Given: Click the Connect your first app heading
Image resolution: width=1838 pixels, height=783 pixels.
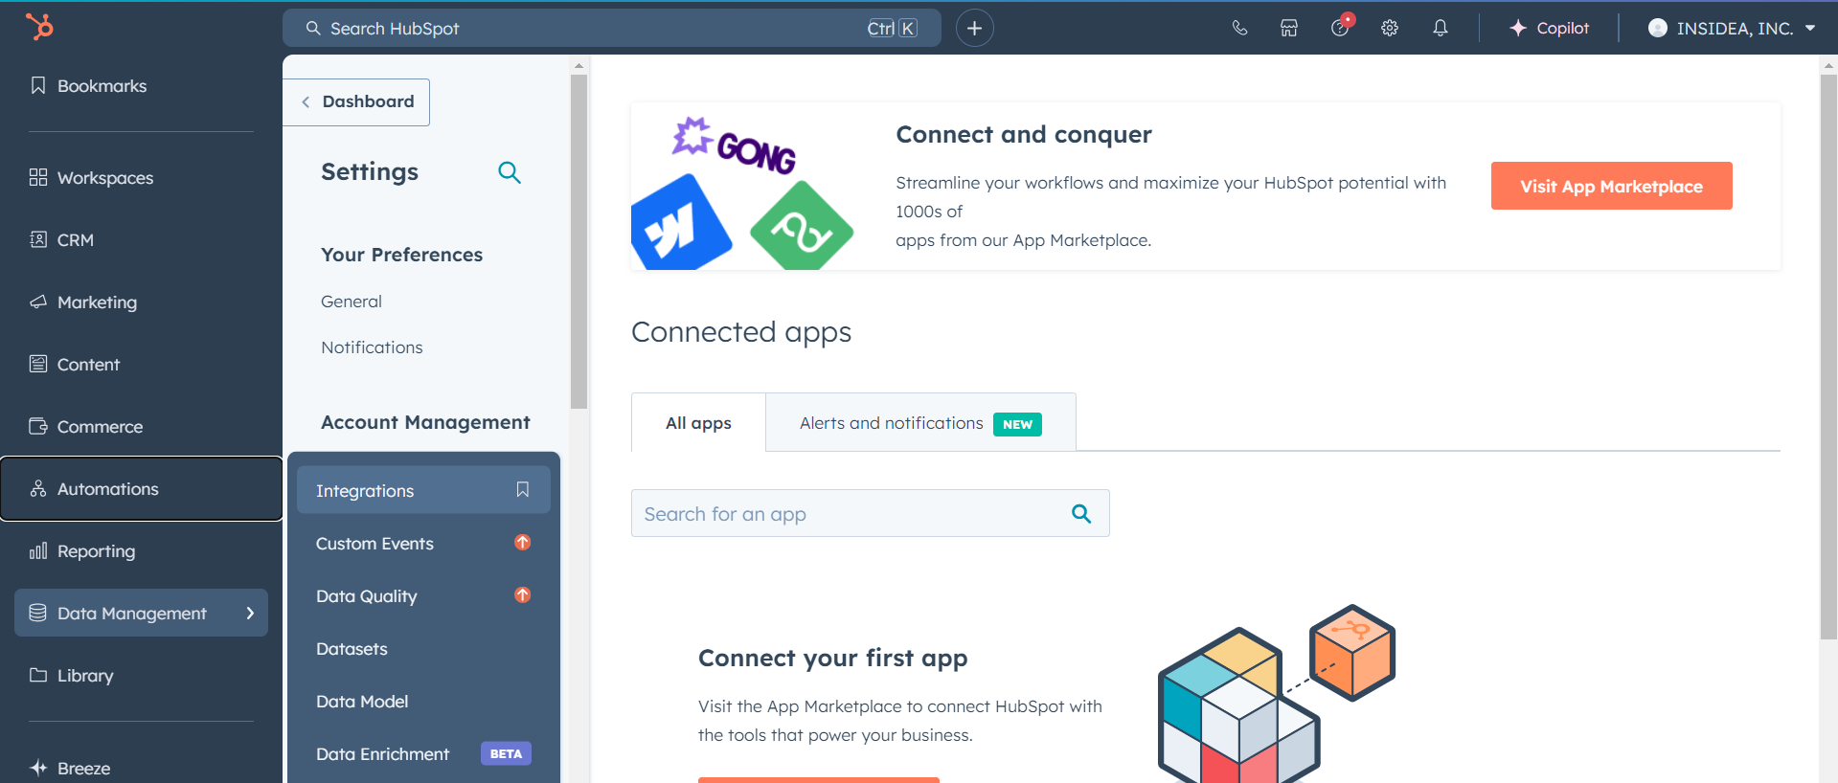Looking at the screenshot, I should (x=832, y=659).
